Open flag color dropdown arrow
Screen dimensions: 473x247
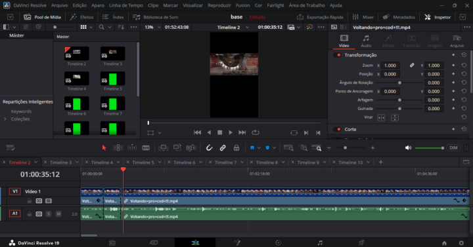[259, 147]
